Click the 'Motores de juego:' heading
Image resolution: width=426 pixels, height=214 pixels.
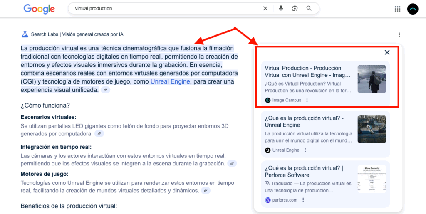coord(45,174)
